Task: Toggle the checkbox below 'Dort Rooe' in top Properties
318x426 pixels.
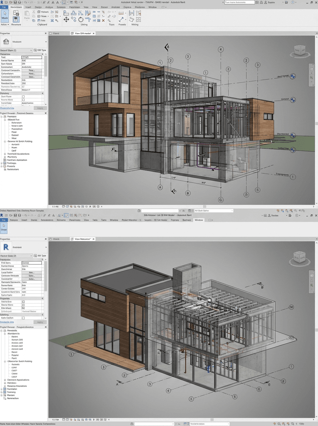Action: (x=23, y=100)
